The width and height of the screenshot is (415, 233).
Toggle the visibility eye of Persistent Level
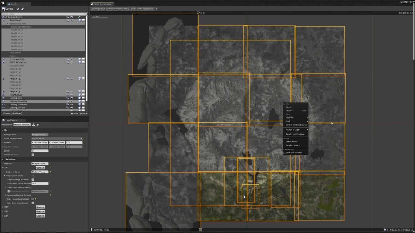[4, 17]
